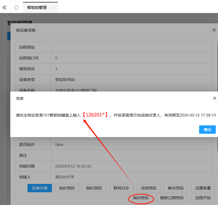Select the 设备类型 value 智能联网锁
218x205 pixels.
[65, 80]
